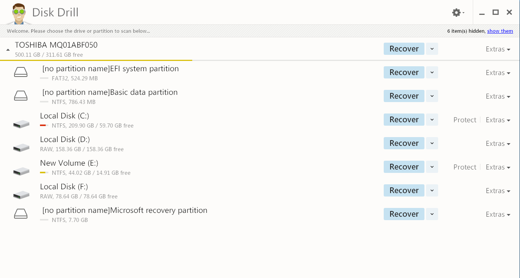Viewport: 520px width, 278px height.
Task: Enable Protect for New Volume (E:)
Action: (465, 167)
